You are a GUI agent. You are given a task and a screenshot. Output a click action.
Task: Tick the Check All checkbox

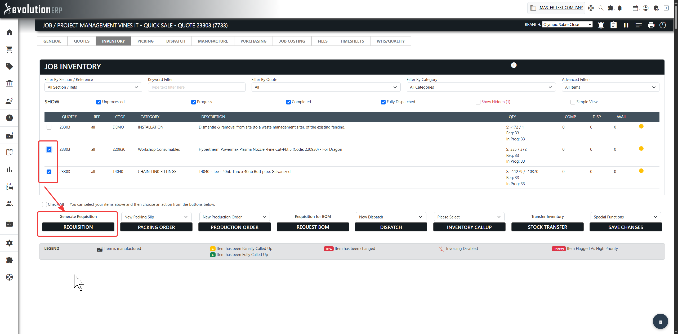click(x=44, y=204)
